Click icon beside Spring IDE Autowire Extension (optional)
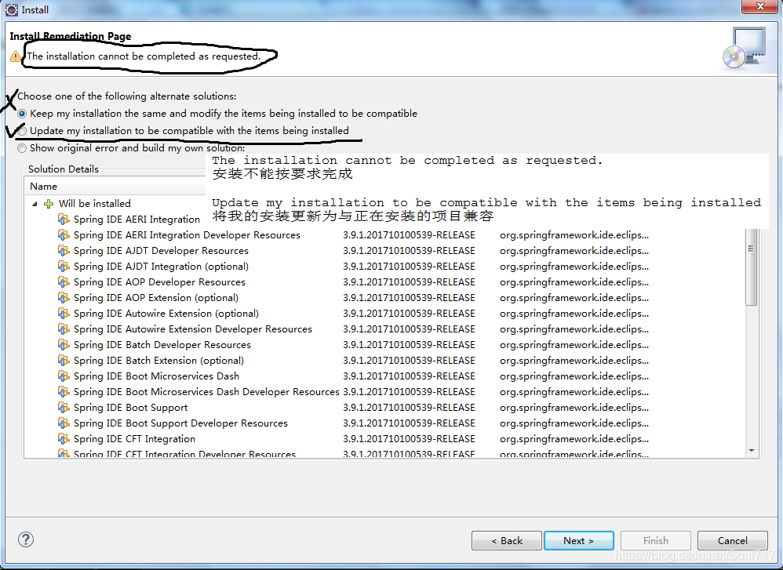783x570 pixels. tap(64, 314)
